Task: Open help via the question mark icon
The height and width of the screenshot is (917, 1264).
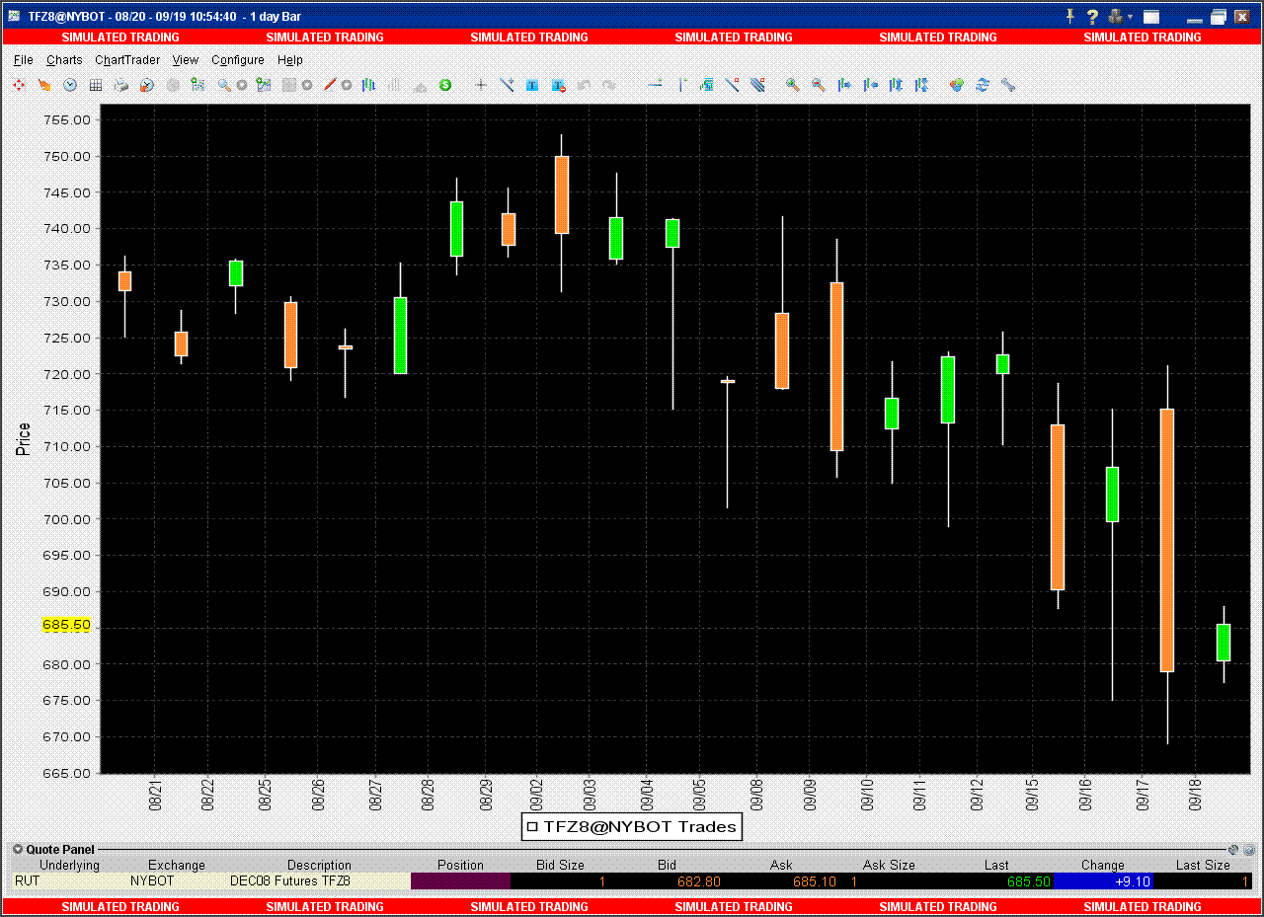Action: tap(1092, 16)
